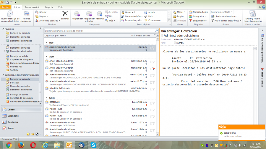Select the Borrador folder
Viewport: 266px width, 149px height.
tap(14, 83)
